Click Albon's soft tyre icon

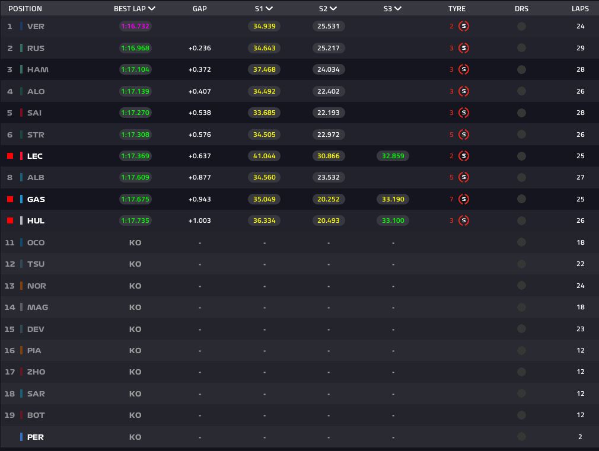point(464,177)
